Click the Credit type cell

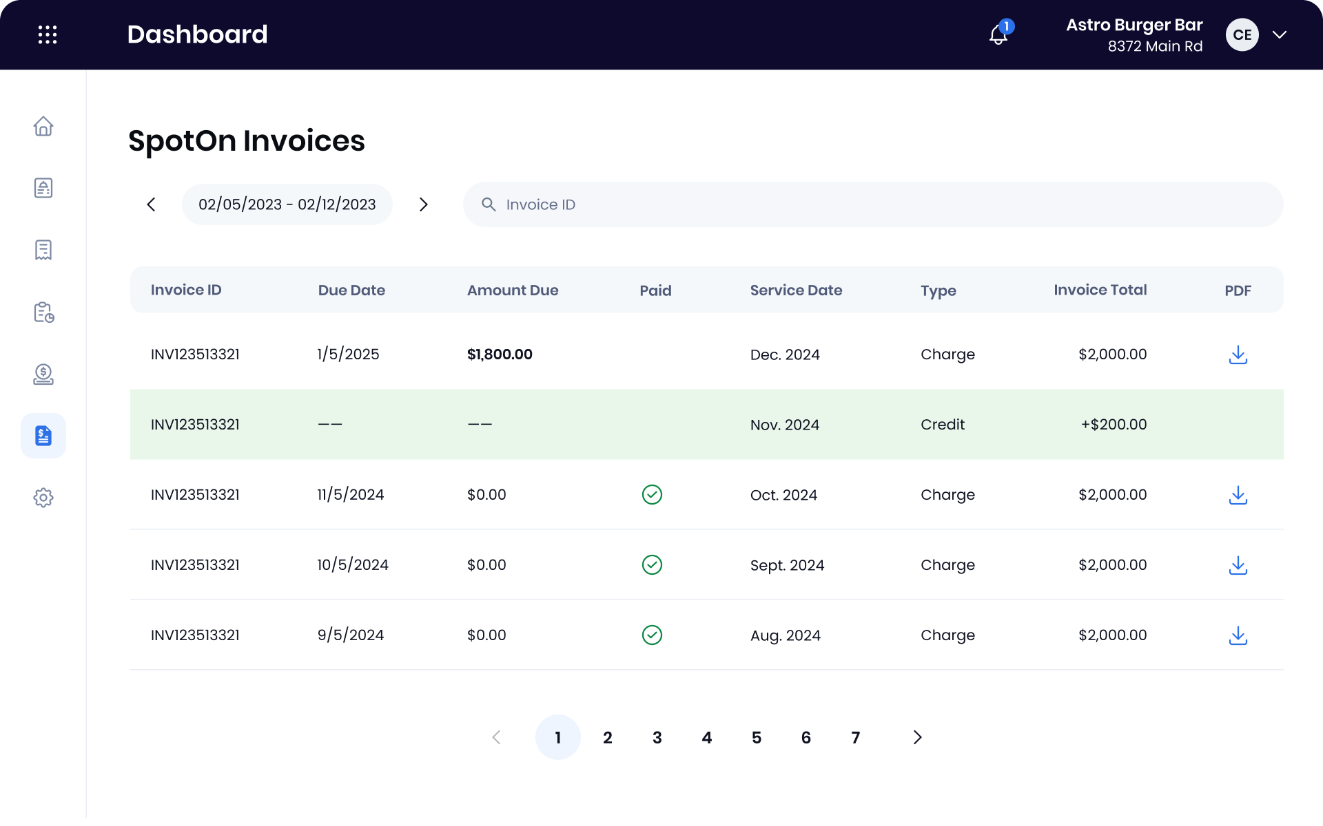click(943, 425)
